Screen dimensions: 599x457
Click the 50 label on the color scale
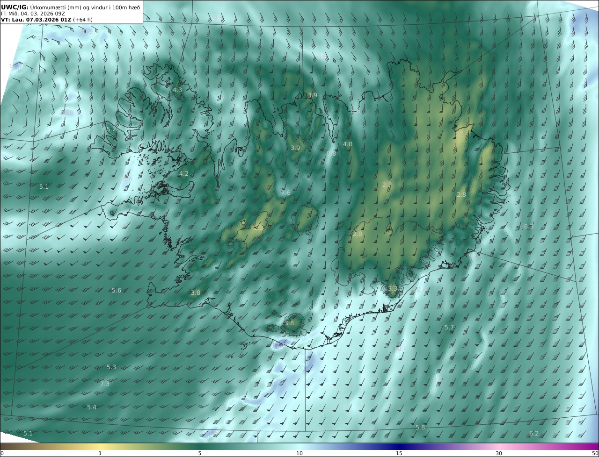(x=595, y=453)
